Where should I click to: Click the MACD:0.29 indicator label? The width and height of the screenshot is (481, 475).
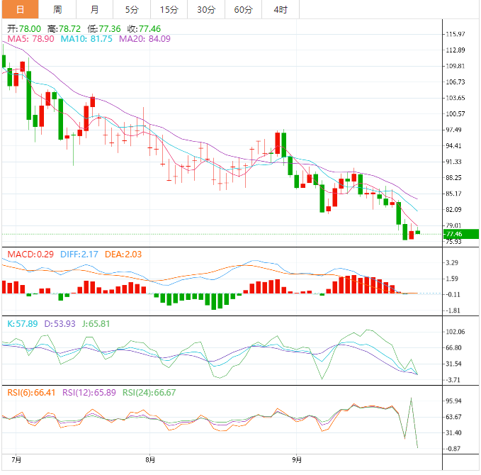[30, 255]
